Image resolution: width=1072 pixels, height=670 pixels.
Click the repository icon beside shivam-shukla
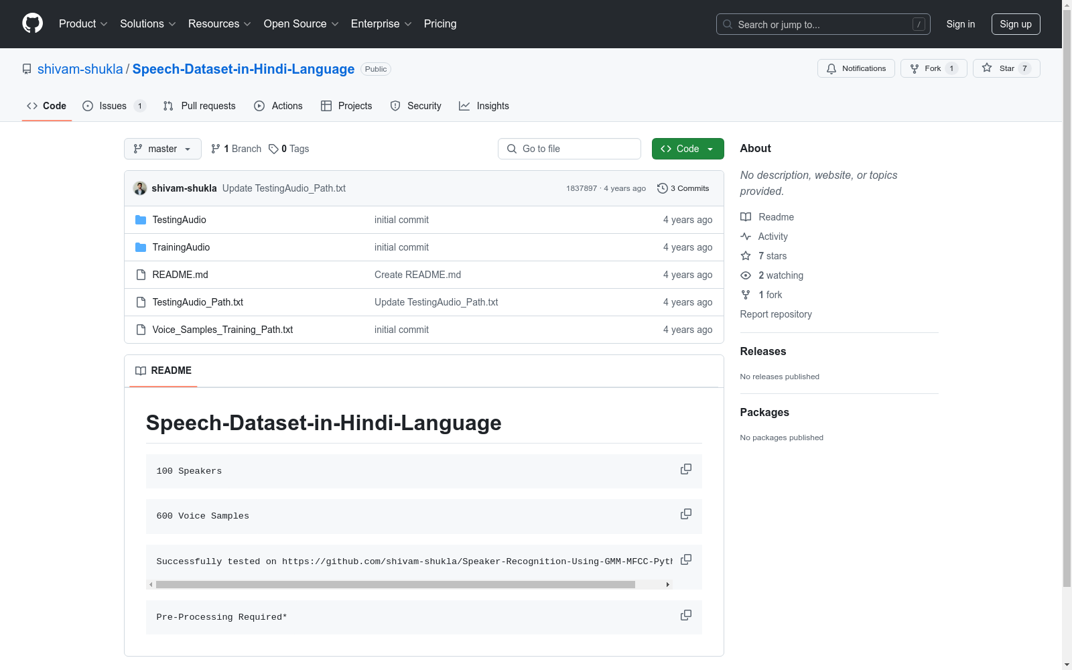coord(27,69)
